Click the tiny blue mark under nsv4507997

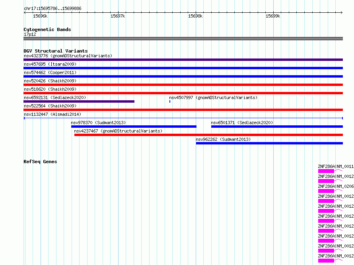(x=170, y=101)
